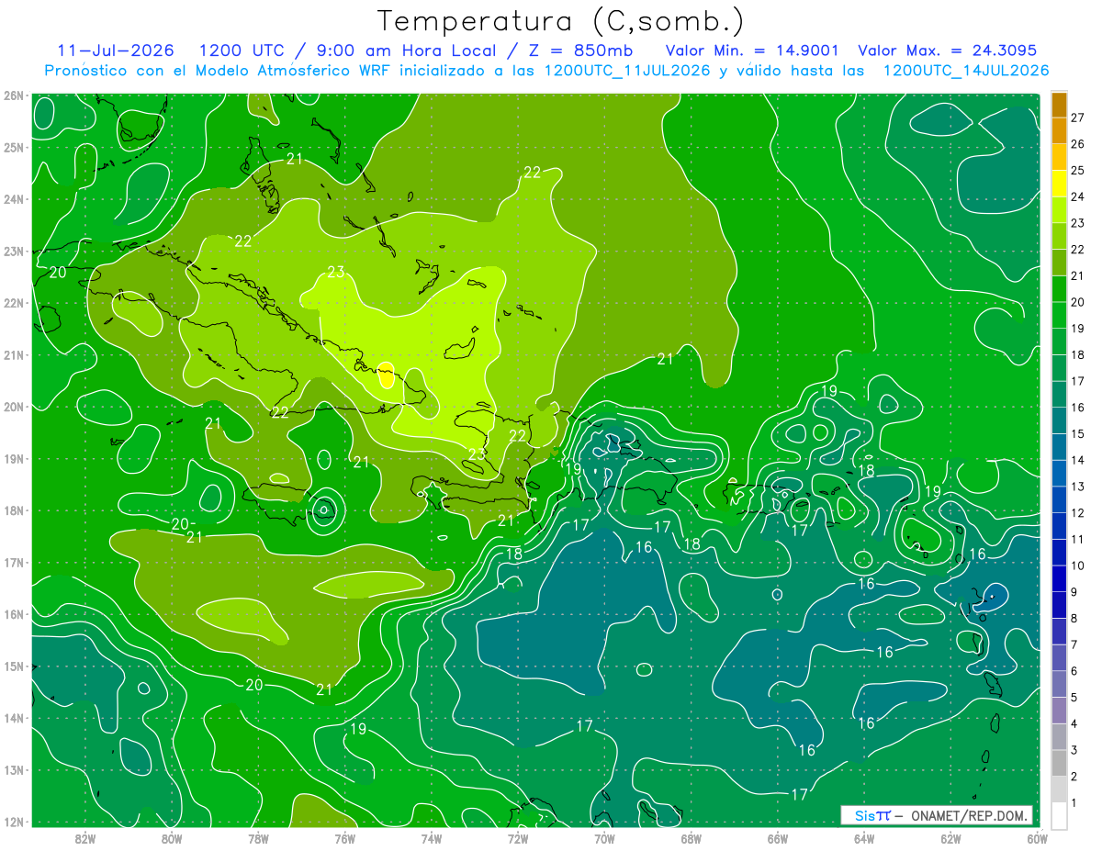
Task: Click the longitude label "68W"
Action: (691, 838)
